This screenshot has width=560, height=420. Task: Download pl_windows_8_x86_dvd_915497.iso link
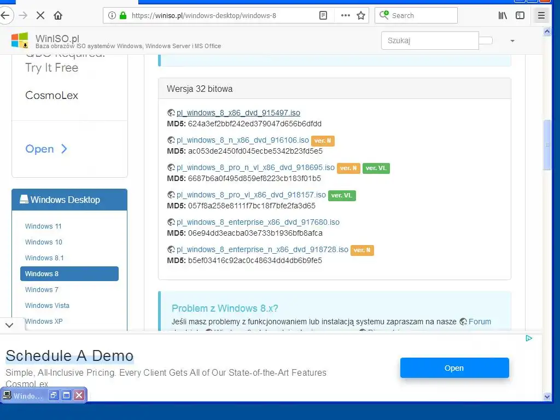238,113
